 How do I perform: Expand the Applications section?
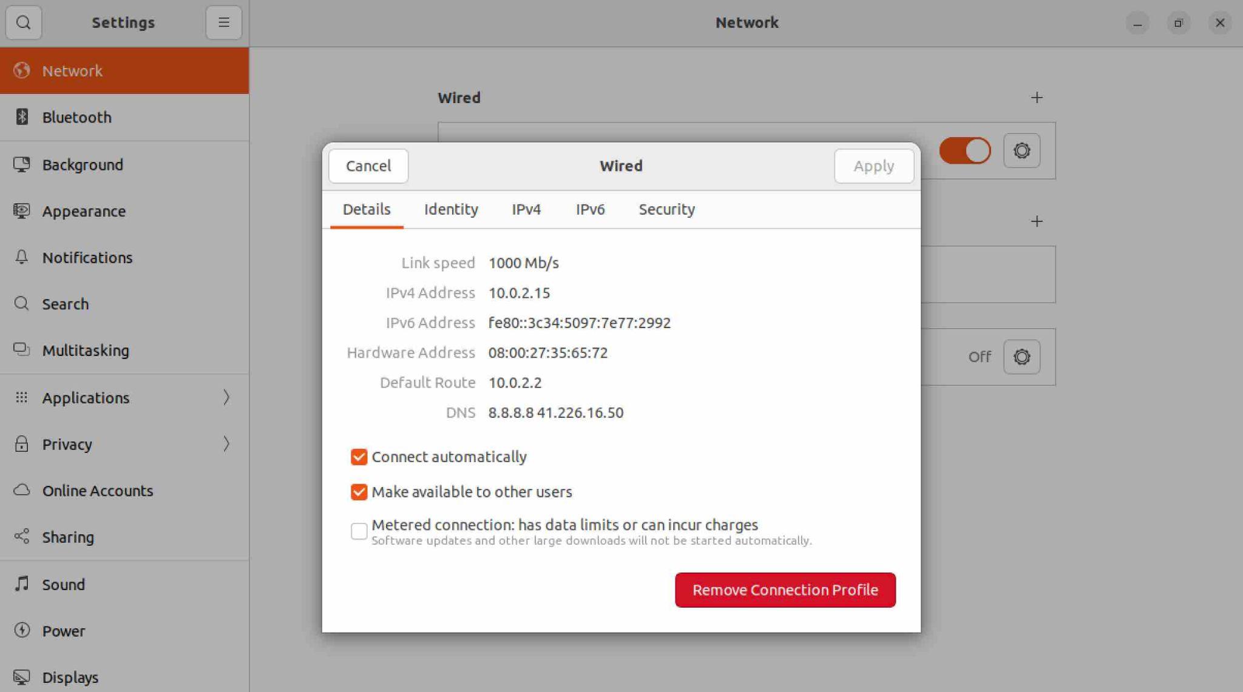coord(227,397)
